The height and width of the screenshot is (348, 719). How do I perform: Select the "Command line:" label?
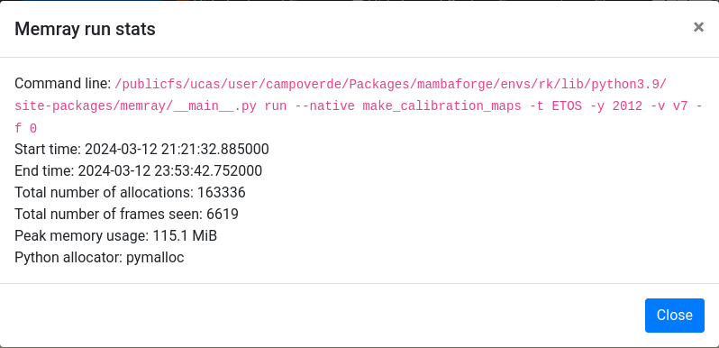pos(63,84)
